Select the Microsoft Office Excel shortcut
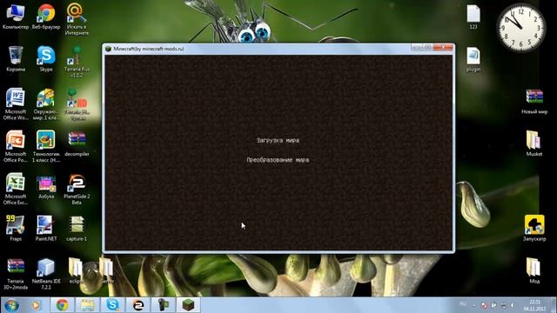 [x=16, y=189]
